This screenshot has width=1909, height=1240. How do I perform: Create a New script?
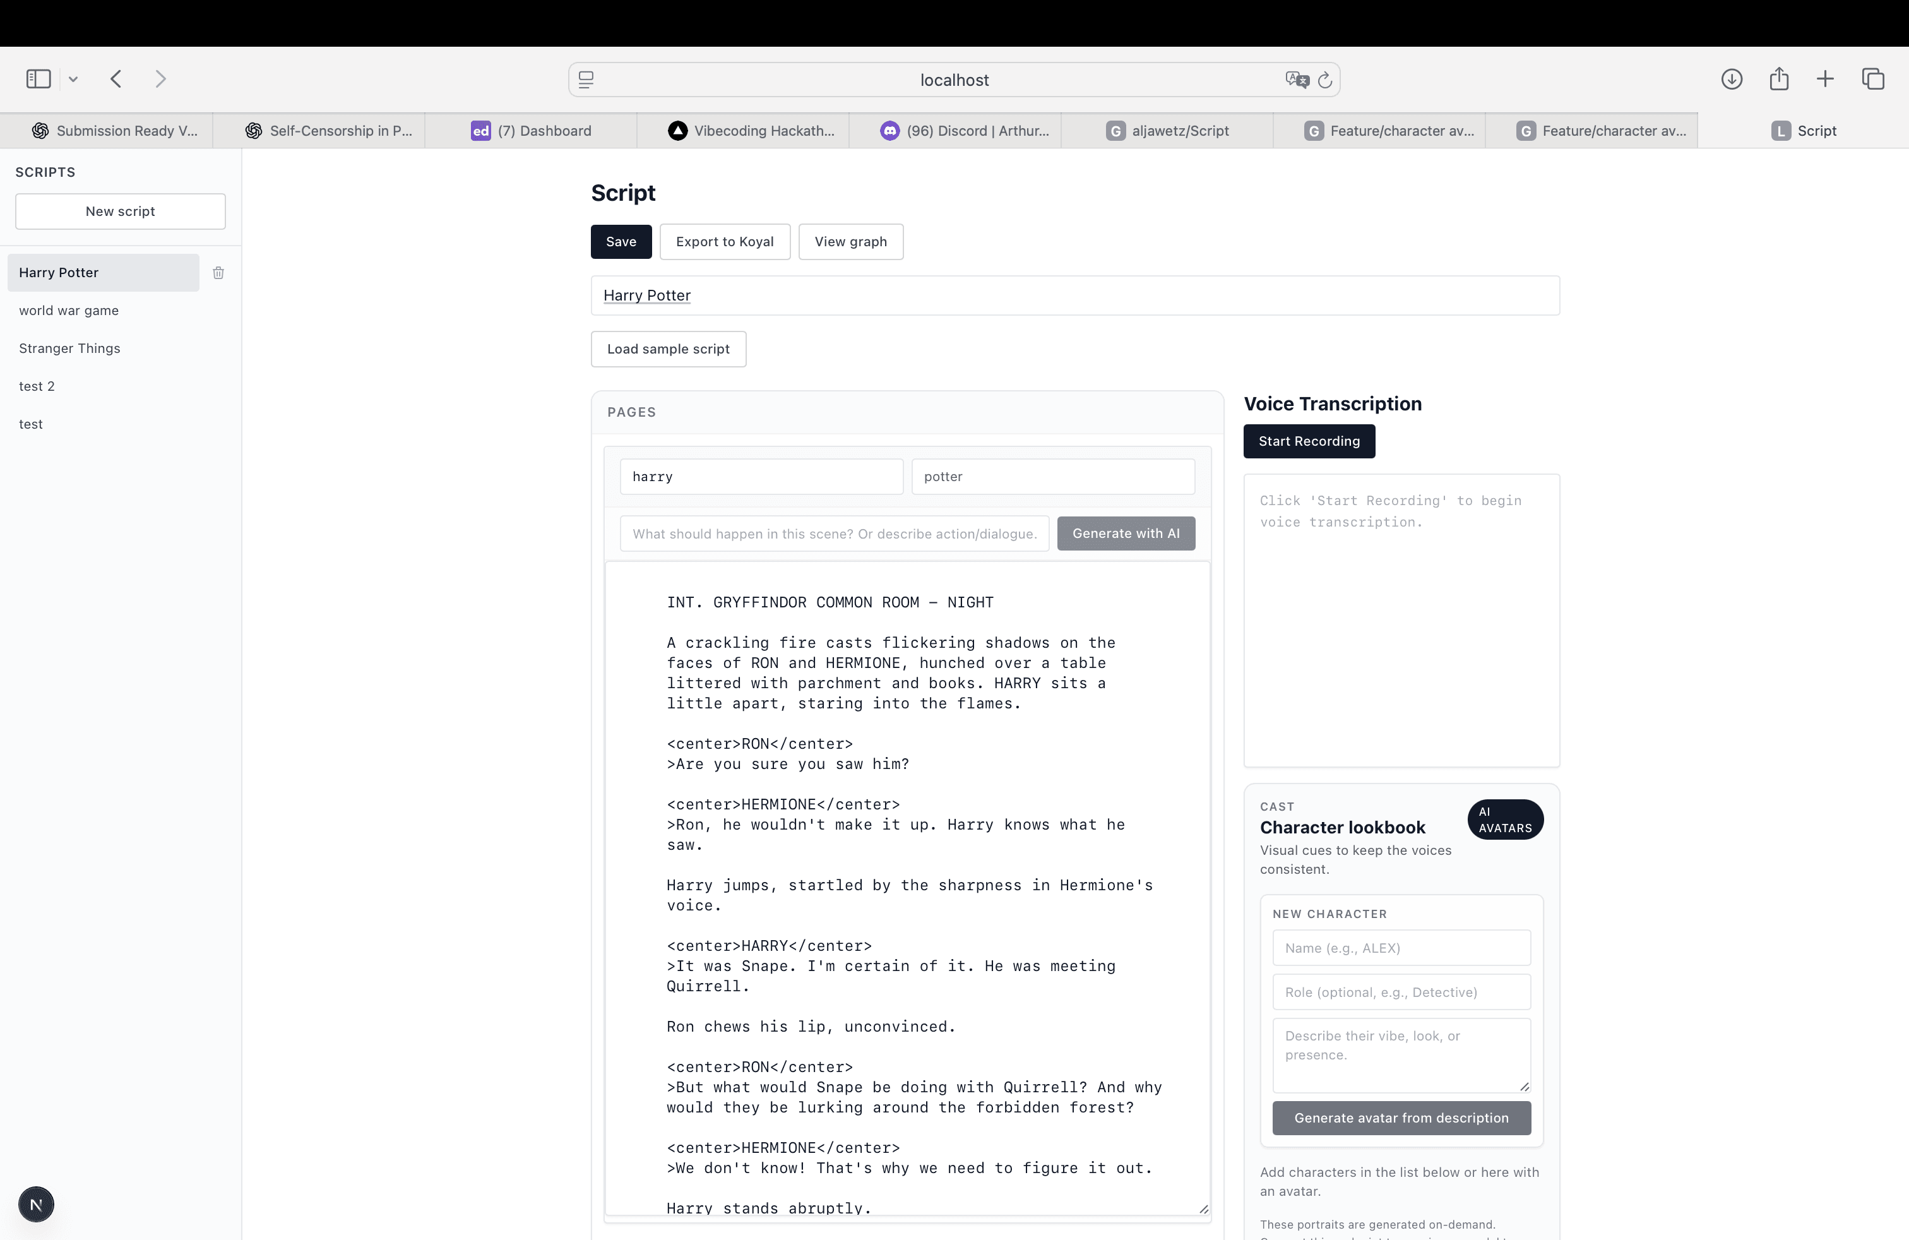point(121,211)
